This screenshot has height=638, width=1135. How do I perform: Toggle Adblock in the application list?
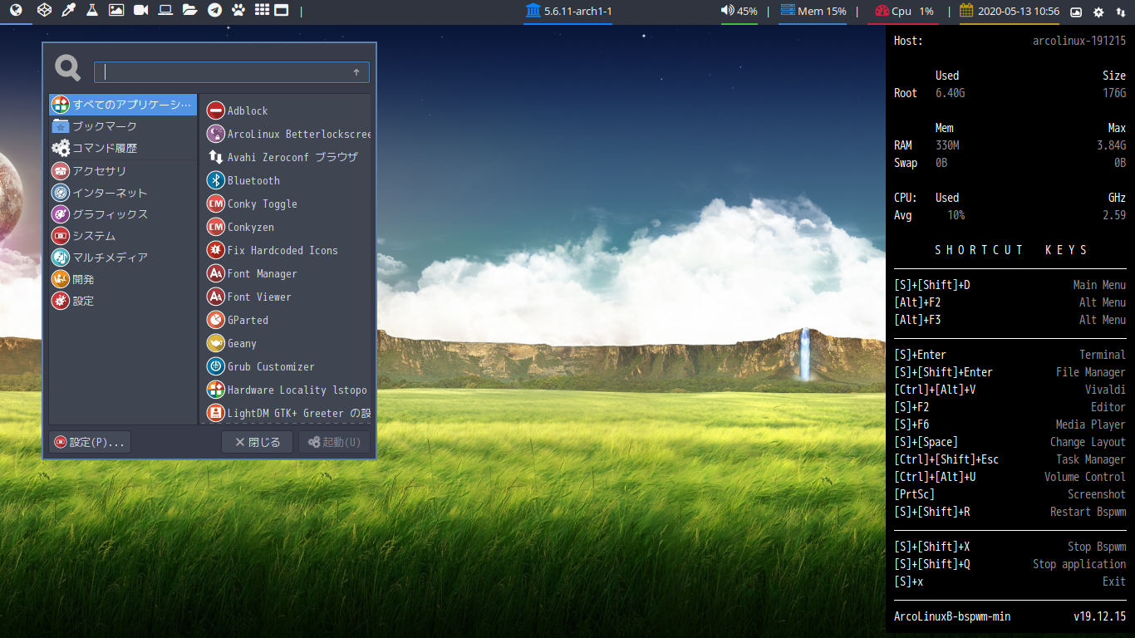pyautogui.click(x=247, y=110)
